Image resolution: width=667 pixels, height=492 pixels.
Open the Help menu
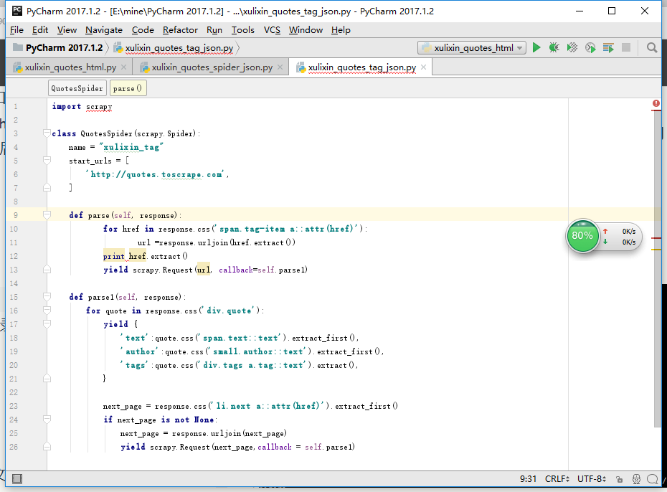pos(341,30)
